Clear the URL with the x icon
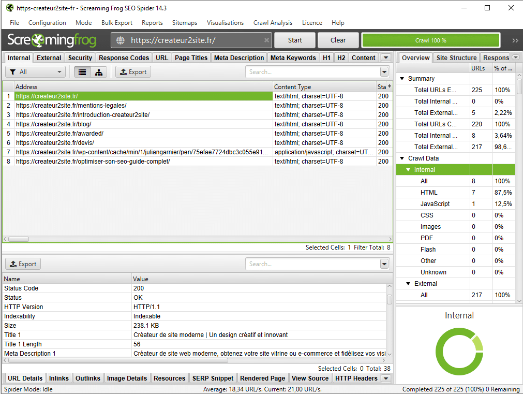 coord(266,40)
